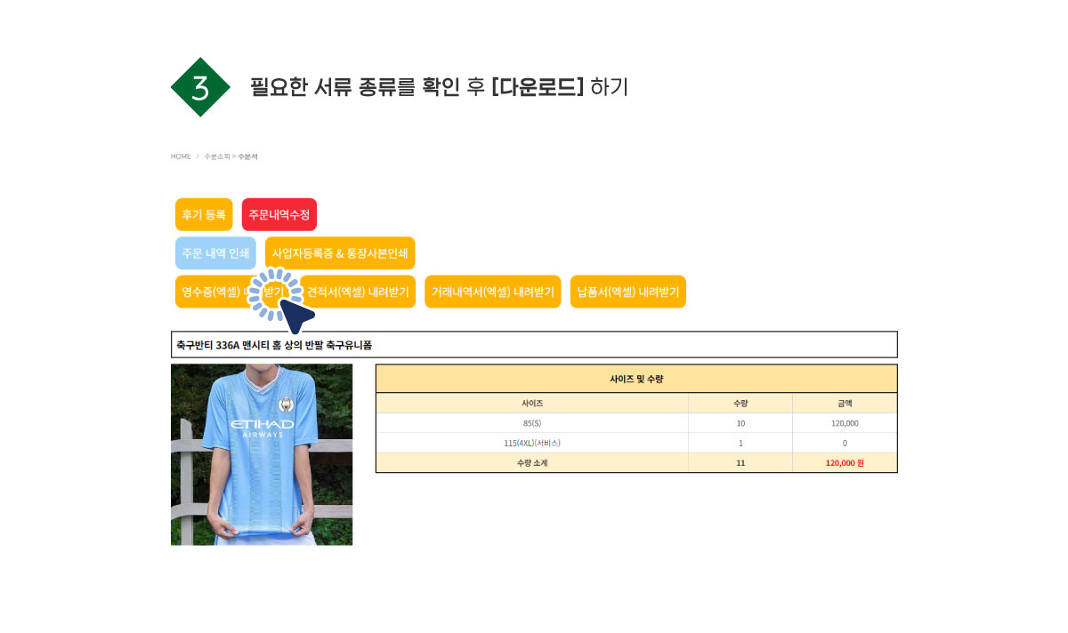This screenshot has width=1068, height=633.
Task: Download the 견적서(엑셀) estimate file
Action: click(x=357, y=292)
